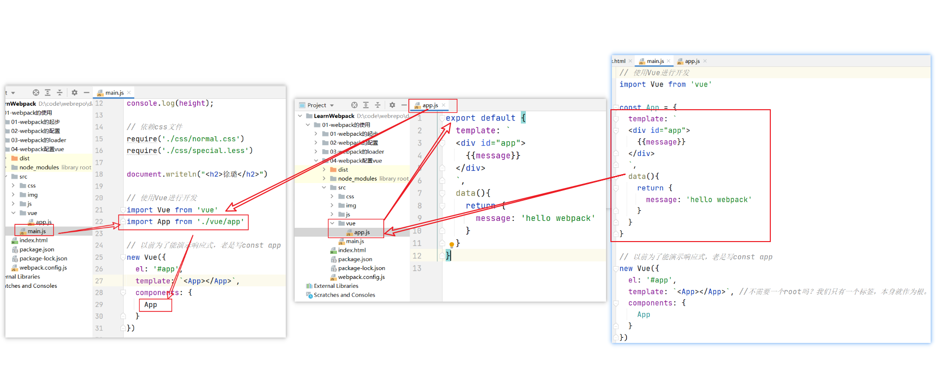
Task: Select app.js file in left project tree
Action: (40, 222)
